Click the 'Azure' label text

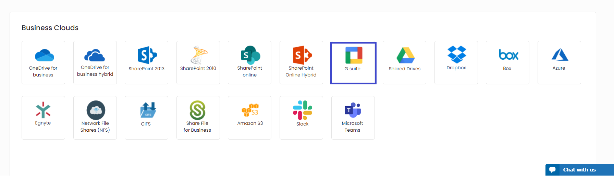coord(559,68)
